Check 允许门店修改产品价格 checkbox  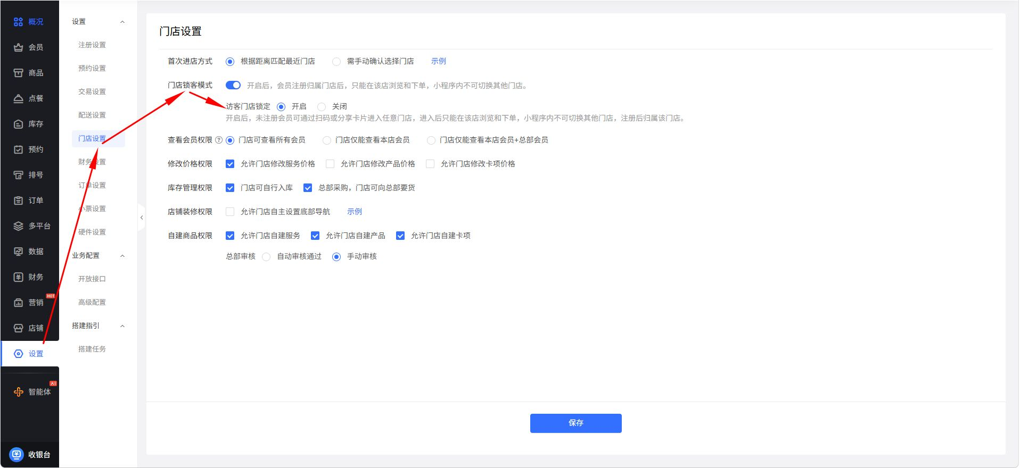330,164
